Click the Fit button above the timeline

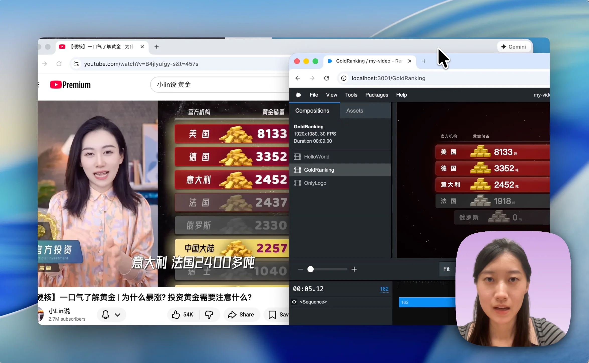(x=447, y=269)
